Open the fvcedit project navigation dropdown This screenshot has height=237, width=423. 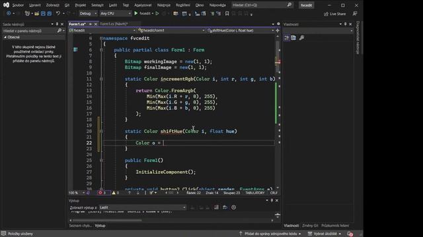tap(102, 30)
